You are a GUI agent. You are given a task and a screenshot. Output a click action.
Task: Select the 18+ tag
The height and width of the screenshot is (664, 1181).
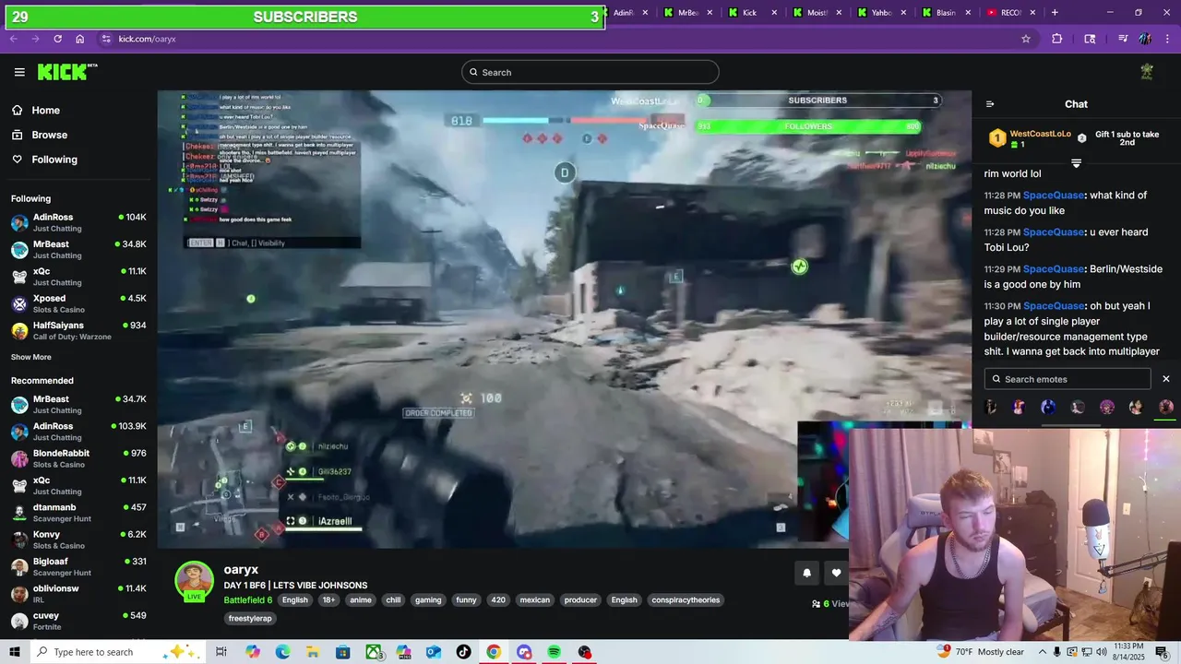(x=328, y=600)
